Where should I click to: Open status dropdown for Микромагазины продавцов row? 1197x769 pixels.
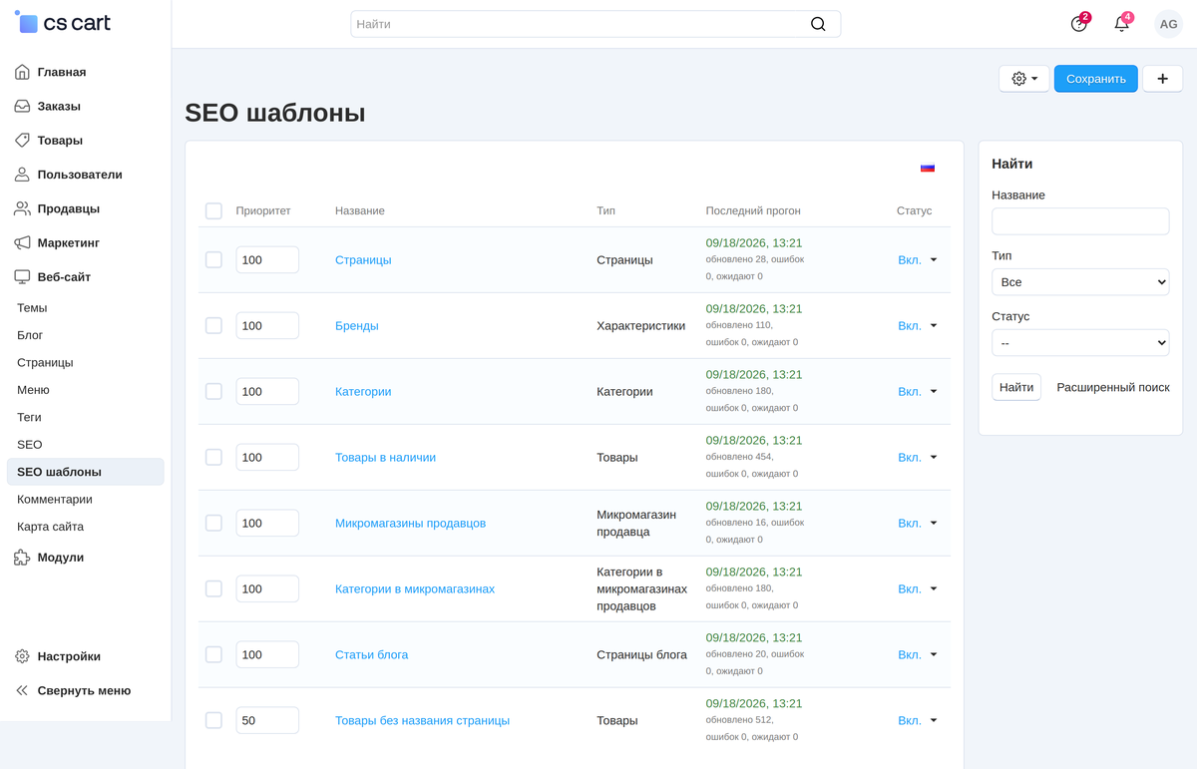tap(918, 523)
